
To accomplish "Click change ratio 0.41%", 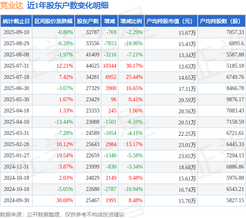I will tap(135, 99).
